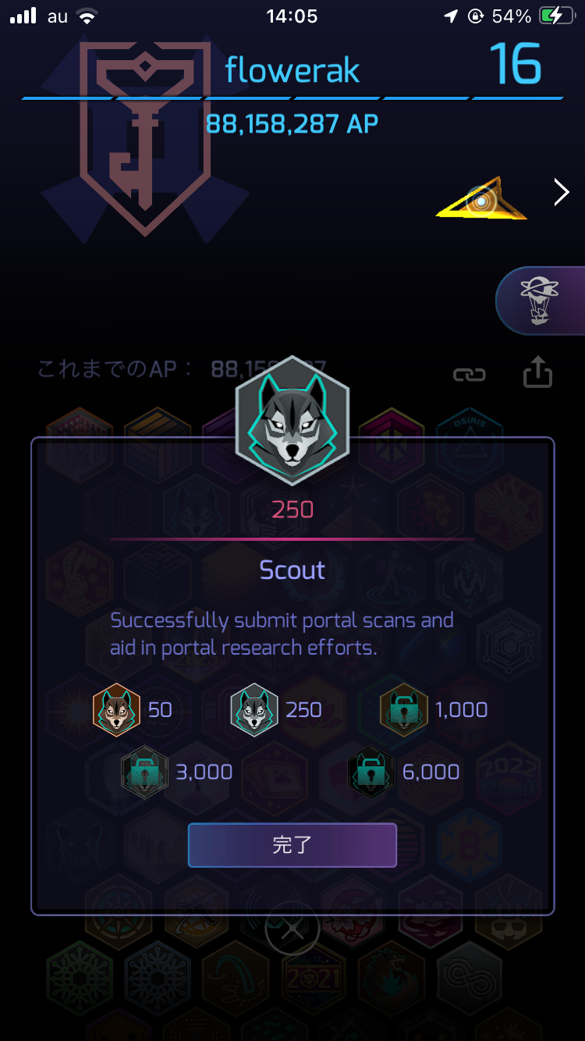Tap the locked 1,000 tier badge
The height and width of the screenshot is (1041, 585).
[403, 709]
